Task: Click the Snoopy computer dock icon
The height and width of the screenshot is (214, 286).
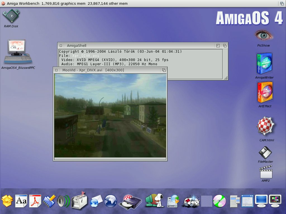Action: point(154,200)
